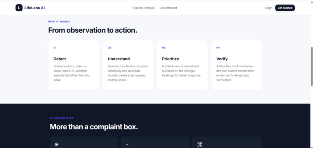The height and width of the screenshot is (148, 313).
Task: Click the Login link
Action: pos(268,8)
